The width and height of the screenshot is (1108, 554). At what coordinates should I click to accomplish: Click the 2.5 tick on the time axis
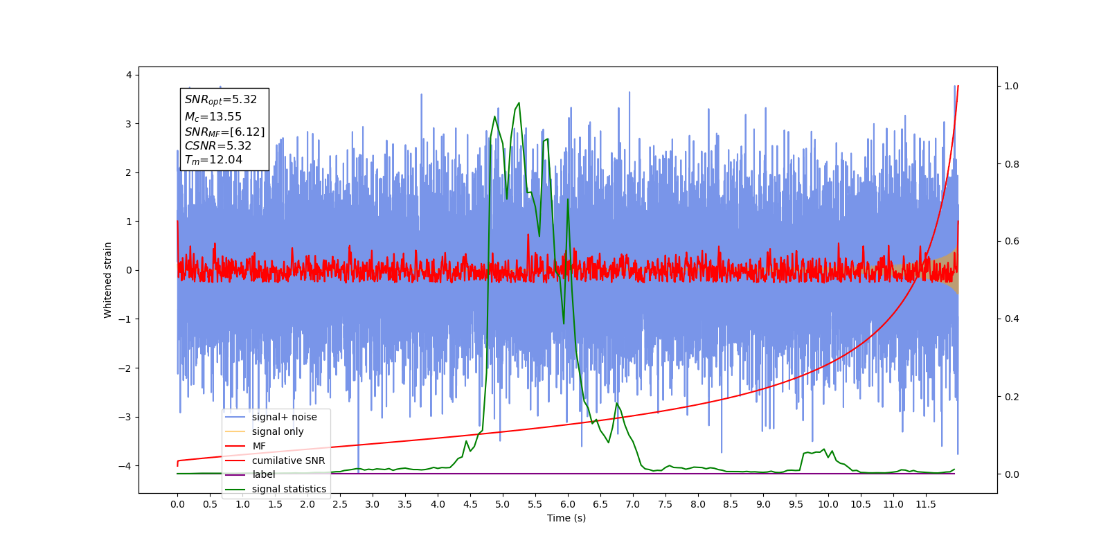tap(340, 504)
